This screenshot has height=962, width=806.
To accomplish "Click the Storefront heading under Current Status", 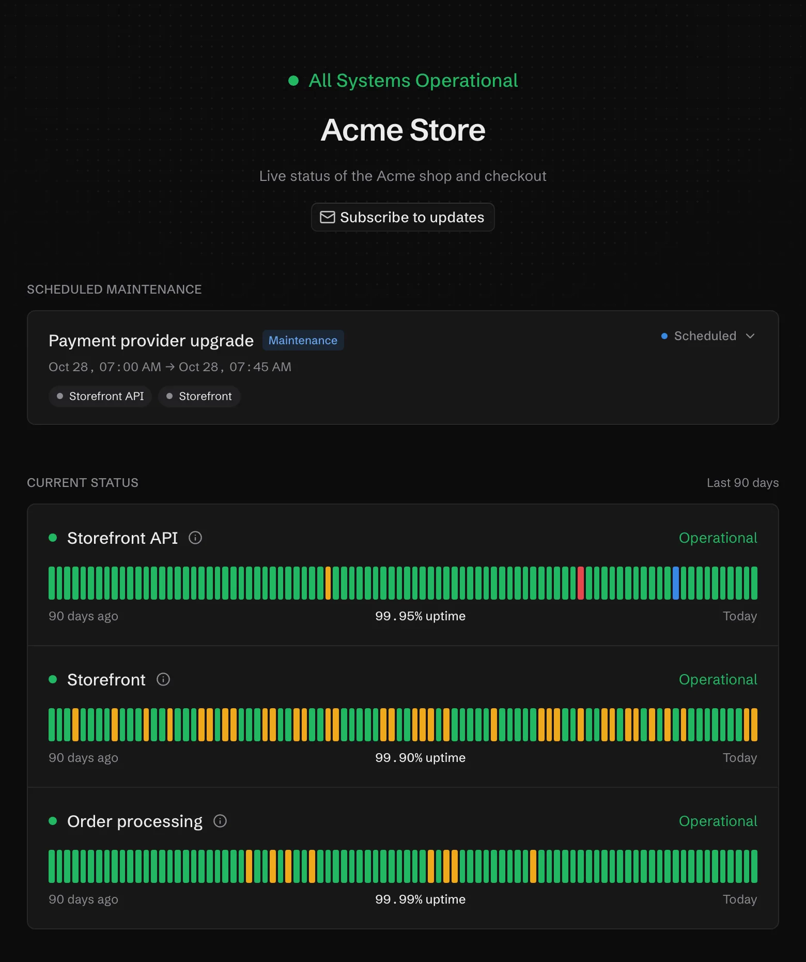I will pyautogui.click(x=106, y=680).
